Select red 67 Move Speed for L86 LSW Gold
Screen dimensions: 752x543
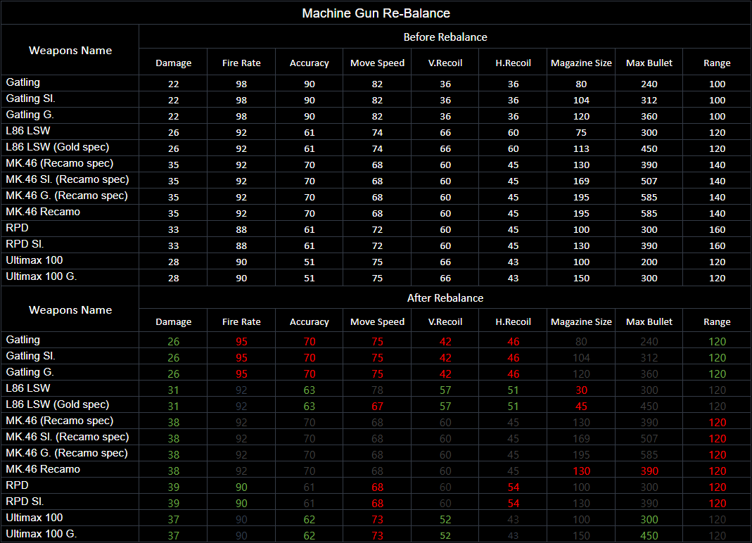pyautogui.click(x=377, y=406)
